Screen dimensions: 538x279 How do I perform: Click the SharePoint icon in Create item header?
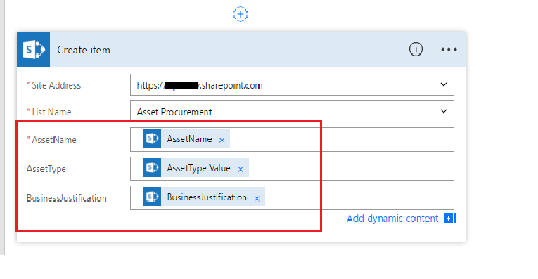click(33, 50)
